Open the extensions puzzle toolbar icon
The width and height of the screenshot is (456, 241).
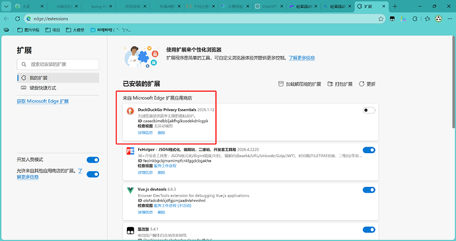click(x=415, y=18)
